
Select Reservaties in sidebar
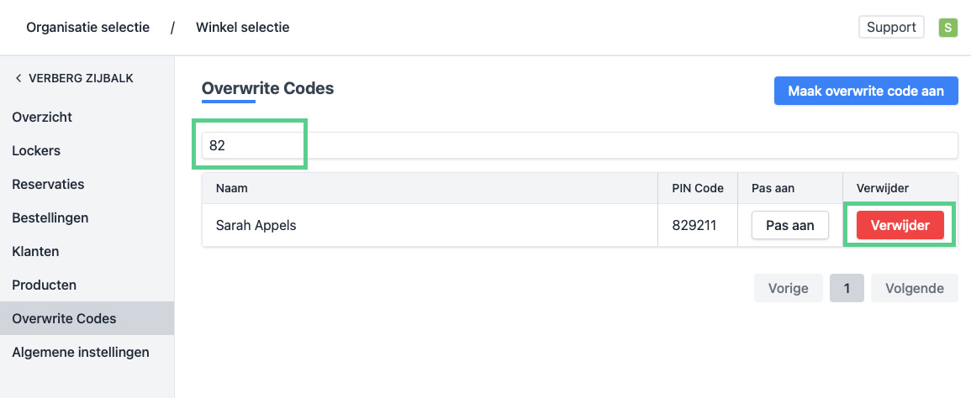[48, 185]
